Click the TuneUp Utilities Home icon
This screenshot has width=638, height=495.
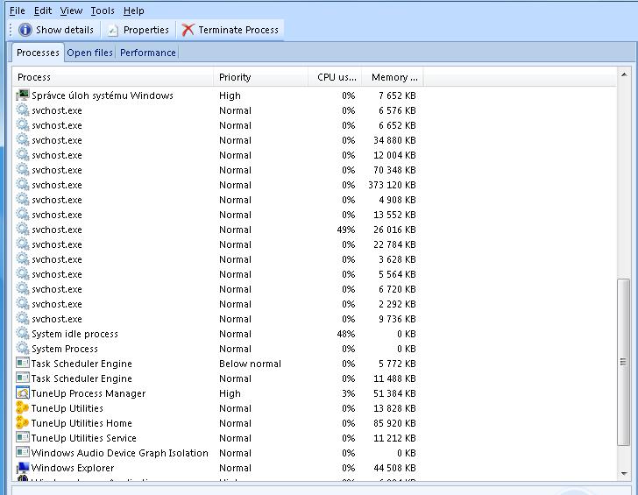[x=23, y=422]
